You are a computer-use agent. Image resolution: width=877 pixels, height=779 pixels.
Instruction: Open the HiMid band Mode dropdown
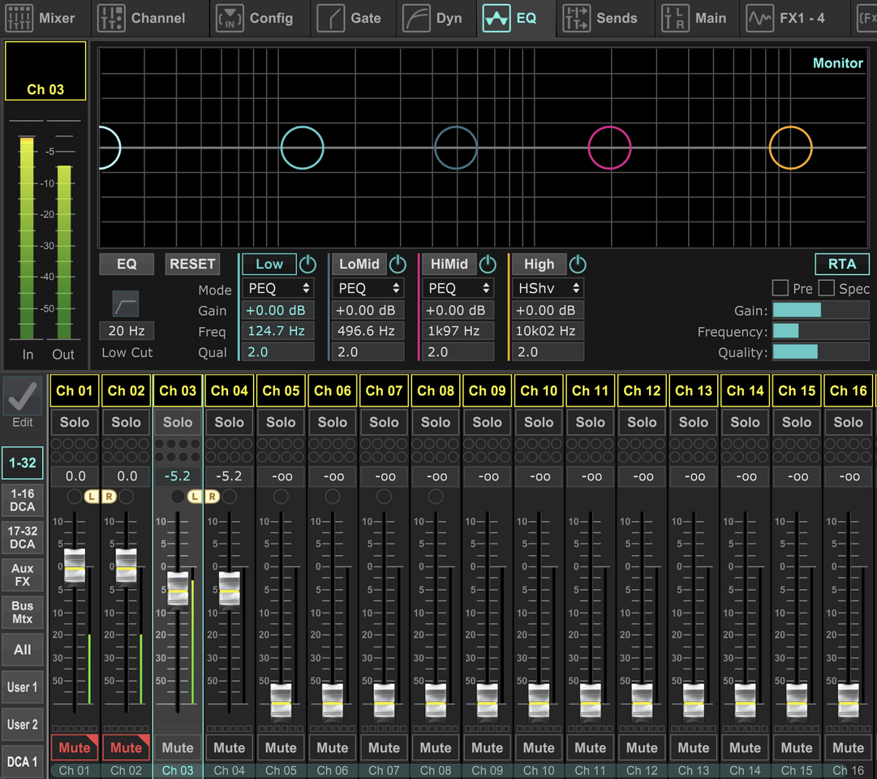tap(458, 288)
